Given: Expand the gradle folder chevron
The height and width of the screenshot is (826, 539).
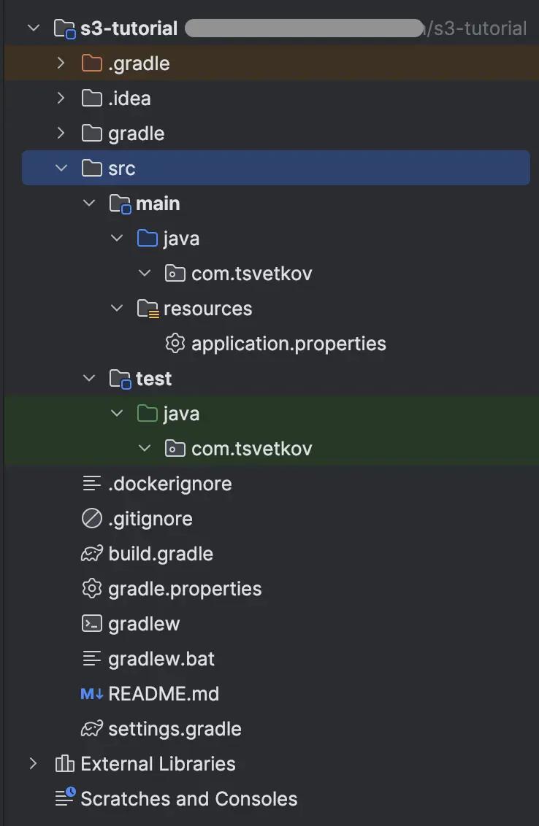Looking at the screenshot, I should coord(61,134).
